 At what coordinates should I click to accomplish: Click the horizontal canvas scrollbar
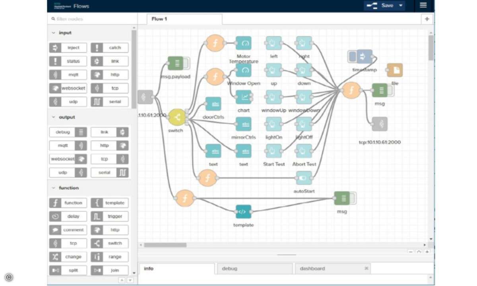pyautogui.click(x=165, y=245)
